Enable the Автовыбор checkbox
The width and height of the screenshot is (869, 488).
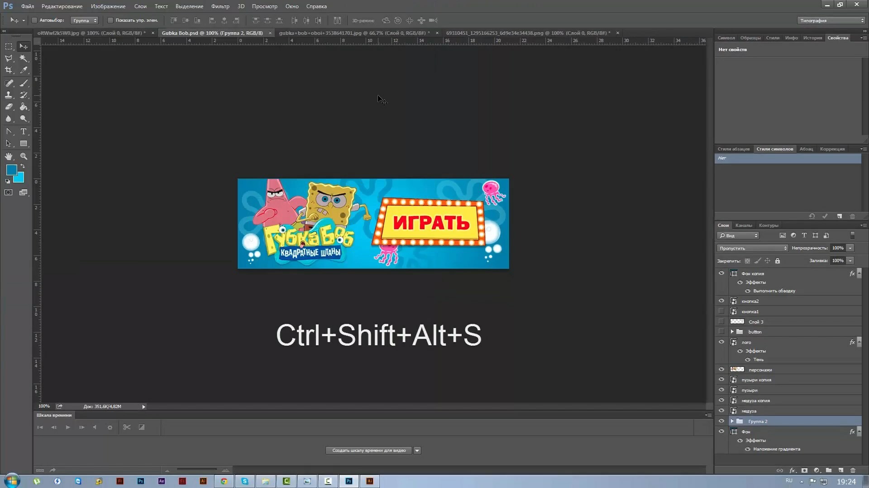[34, 20]
